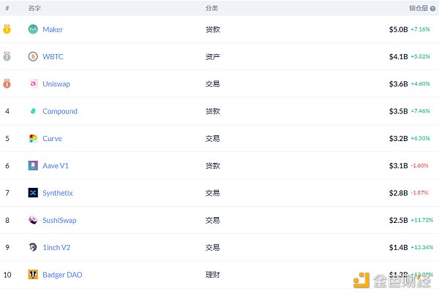Image resolution: width=439 pixels, height=296 pixels.
Task: Click the green Compound logo icon
Action: point(33,111)
